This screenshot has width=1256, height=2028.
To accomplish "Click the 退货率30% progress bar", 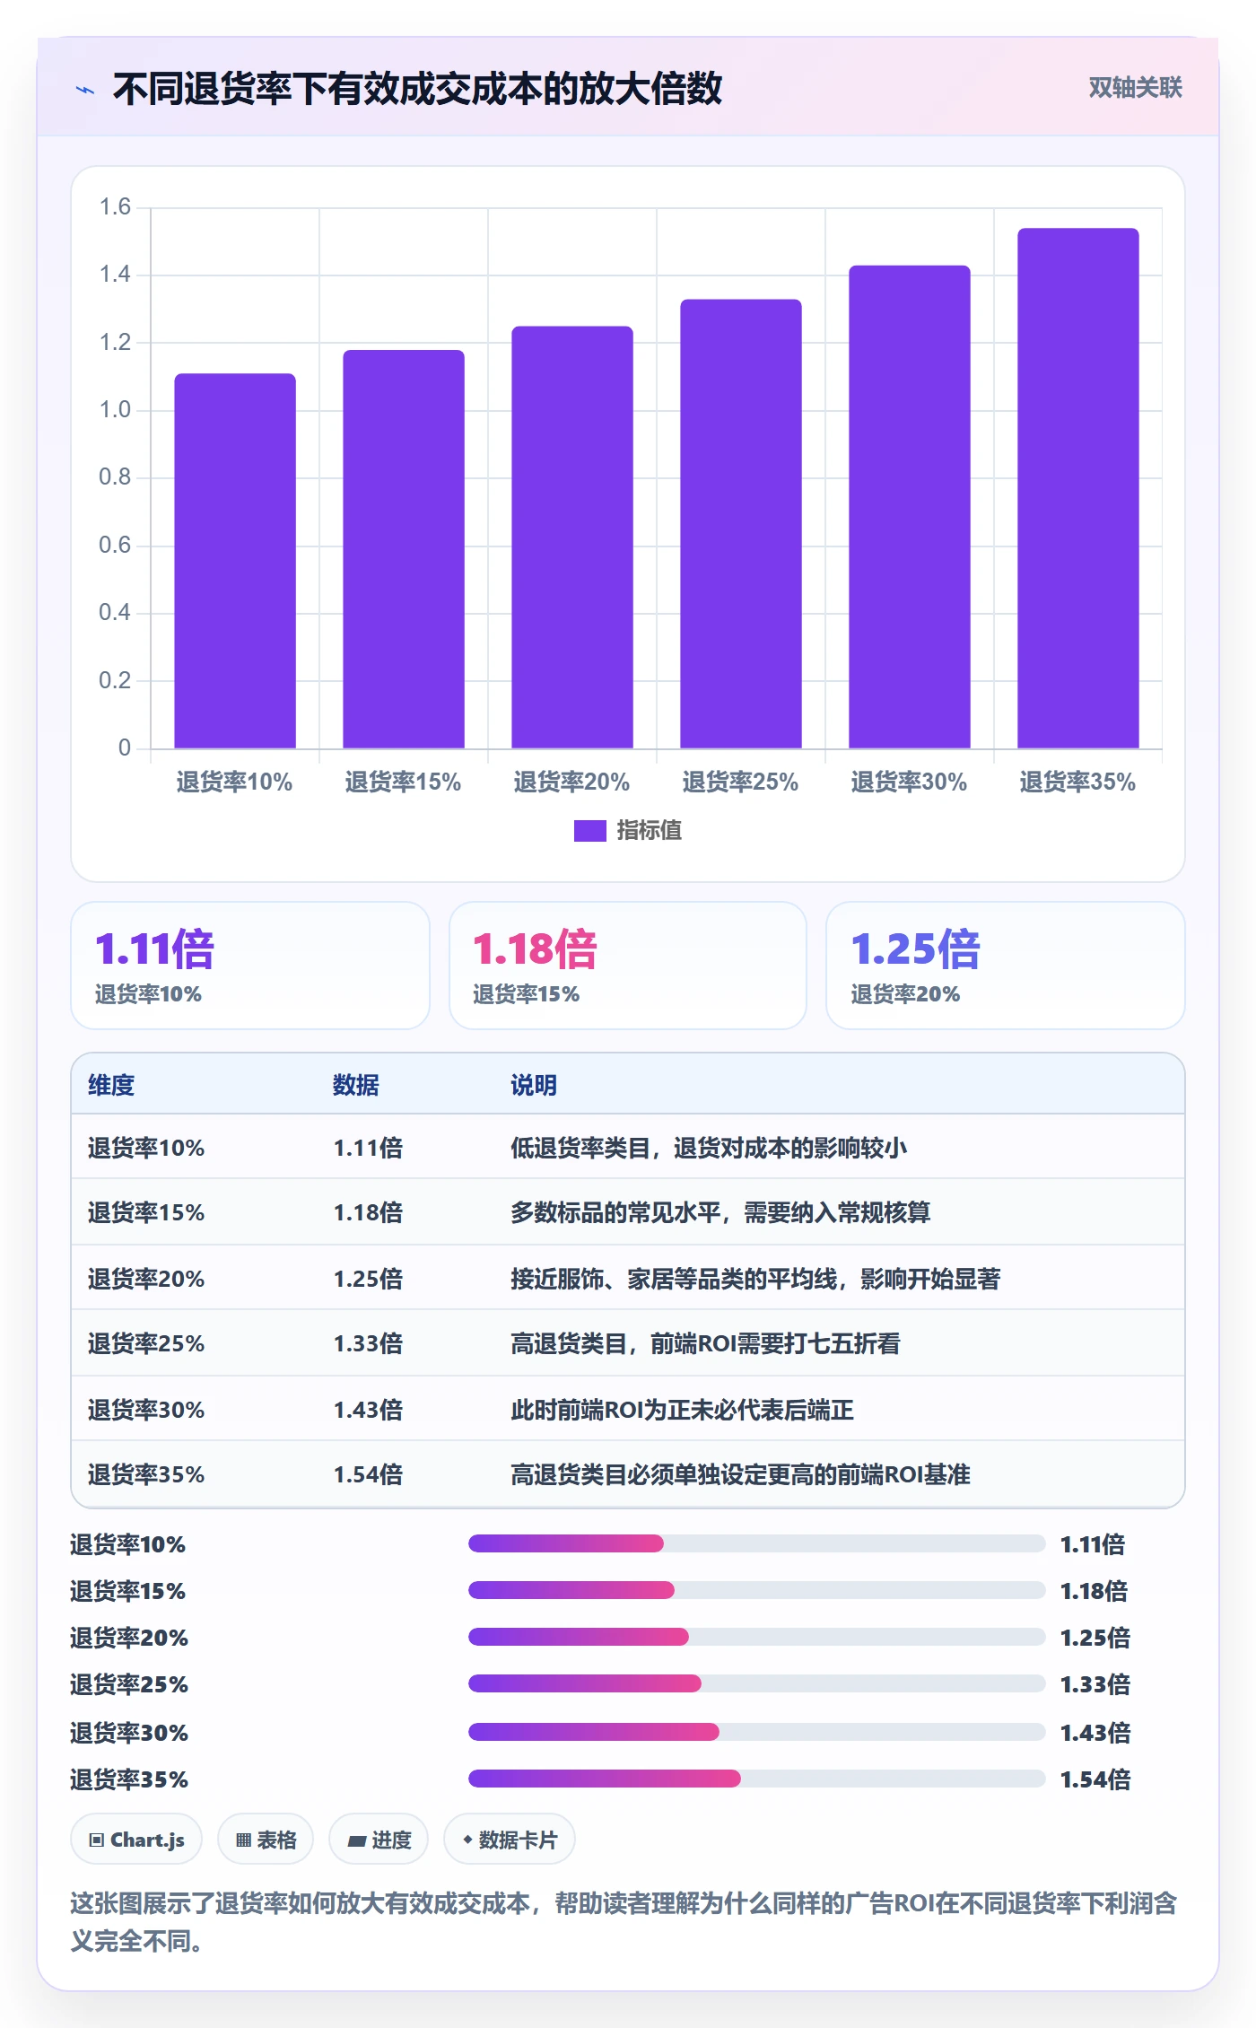I will (x=757, y=1732).
